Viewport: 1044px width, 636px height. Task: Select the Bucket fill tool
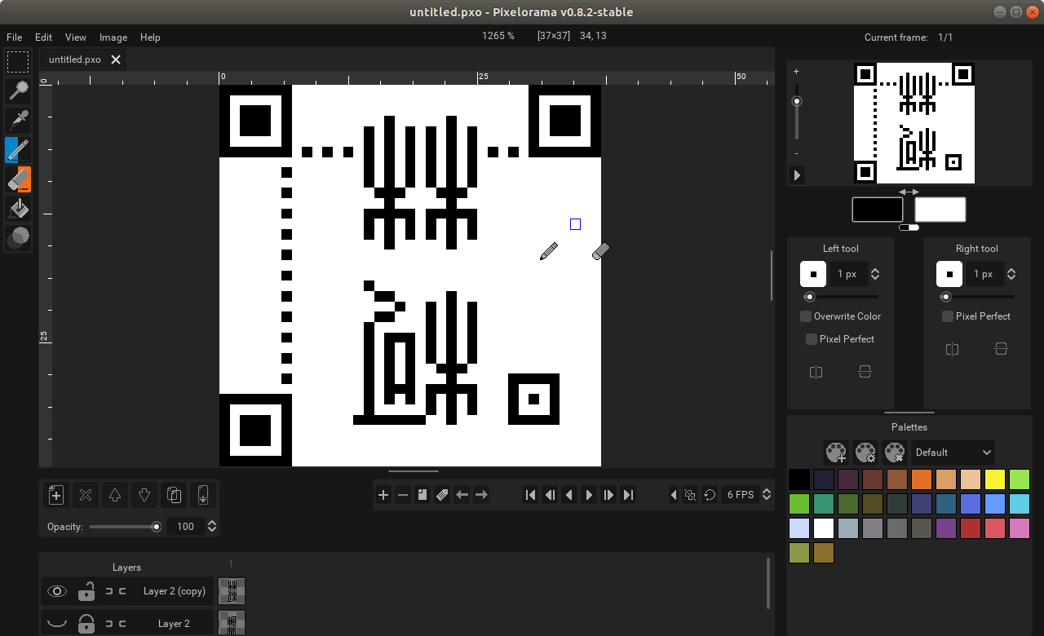pyautogui.click(x=18, y=209)
